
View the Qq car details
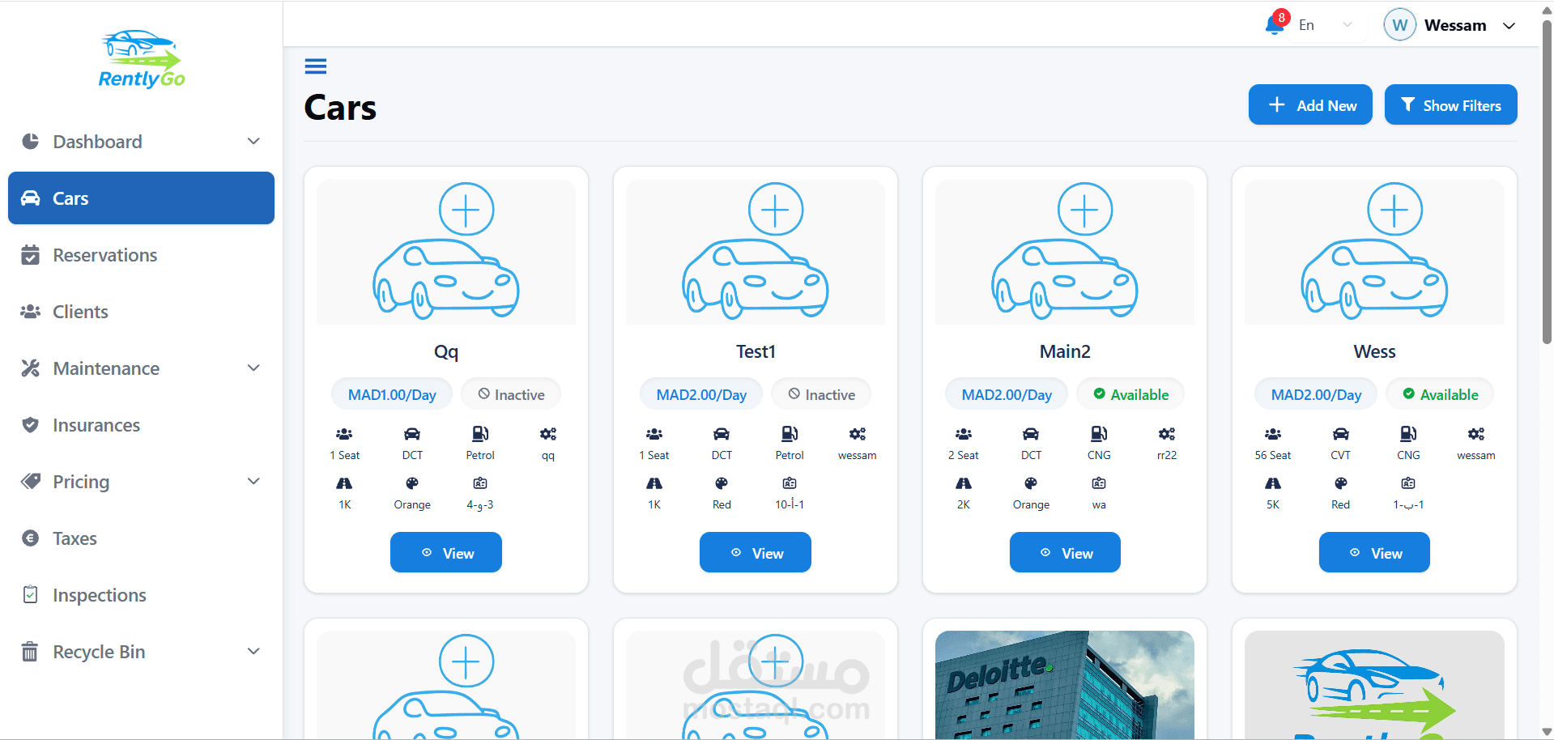tap(446, 553)
